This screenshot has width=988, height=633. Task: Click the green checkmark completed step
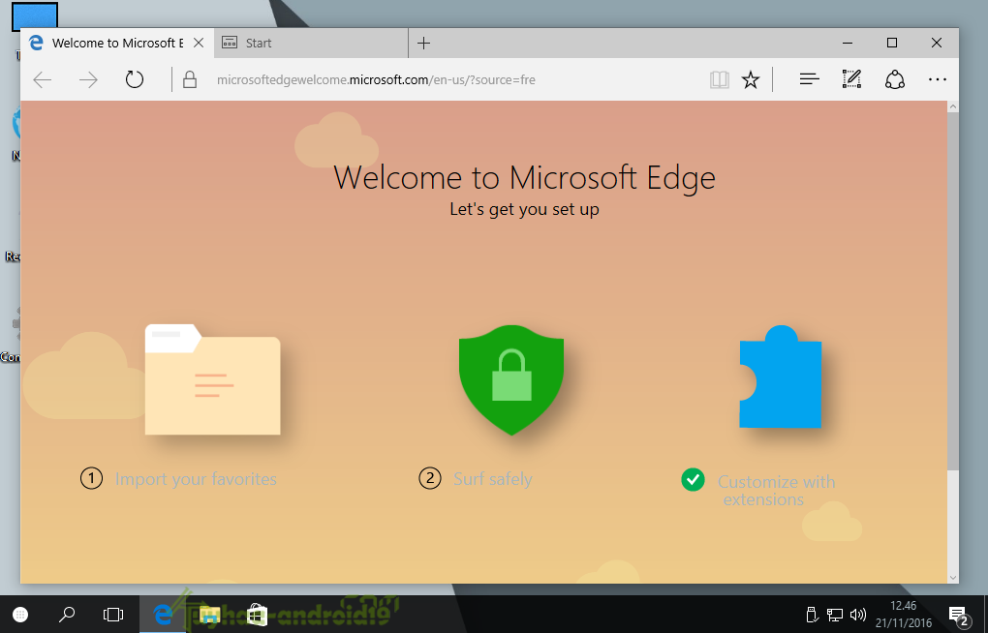694,480
